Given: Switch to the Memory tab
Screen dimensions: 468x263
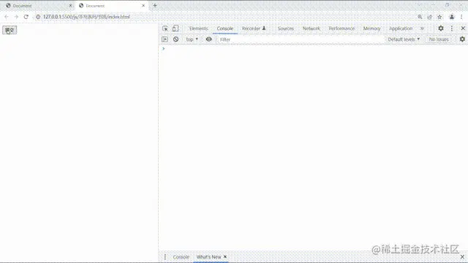Looking at the screenshot, I should click(371, 28).
